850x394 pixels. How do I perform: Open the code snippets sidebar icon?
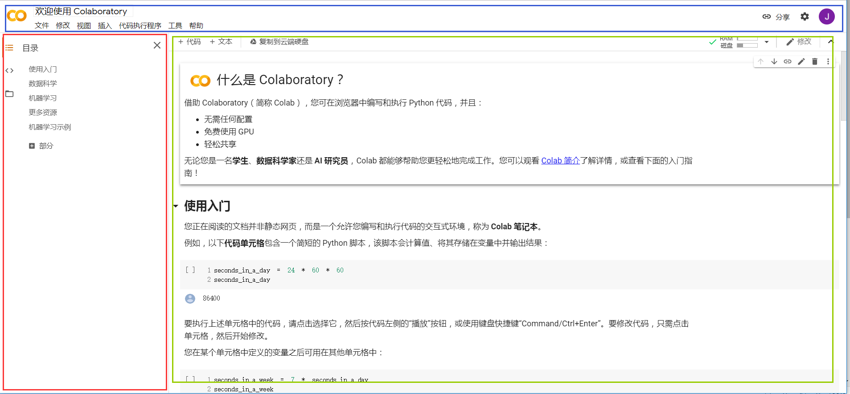pyautogui.click(x=9, y=70)
